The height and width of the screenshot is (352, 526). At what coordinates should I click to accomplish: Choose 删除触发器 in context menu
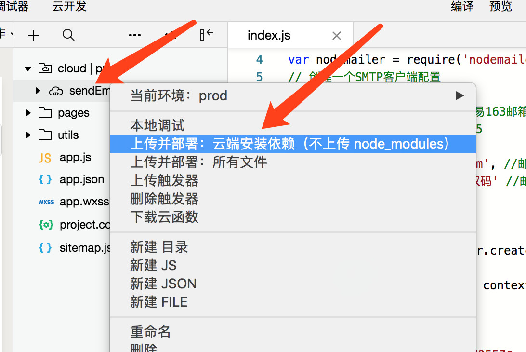[x=292, y=199]
